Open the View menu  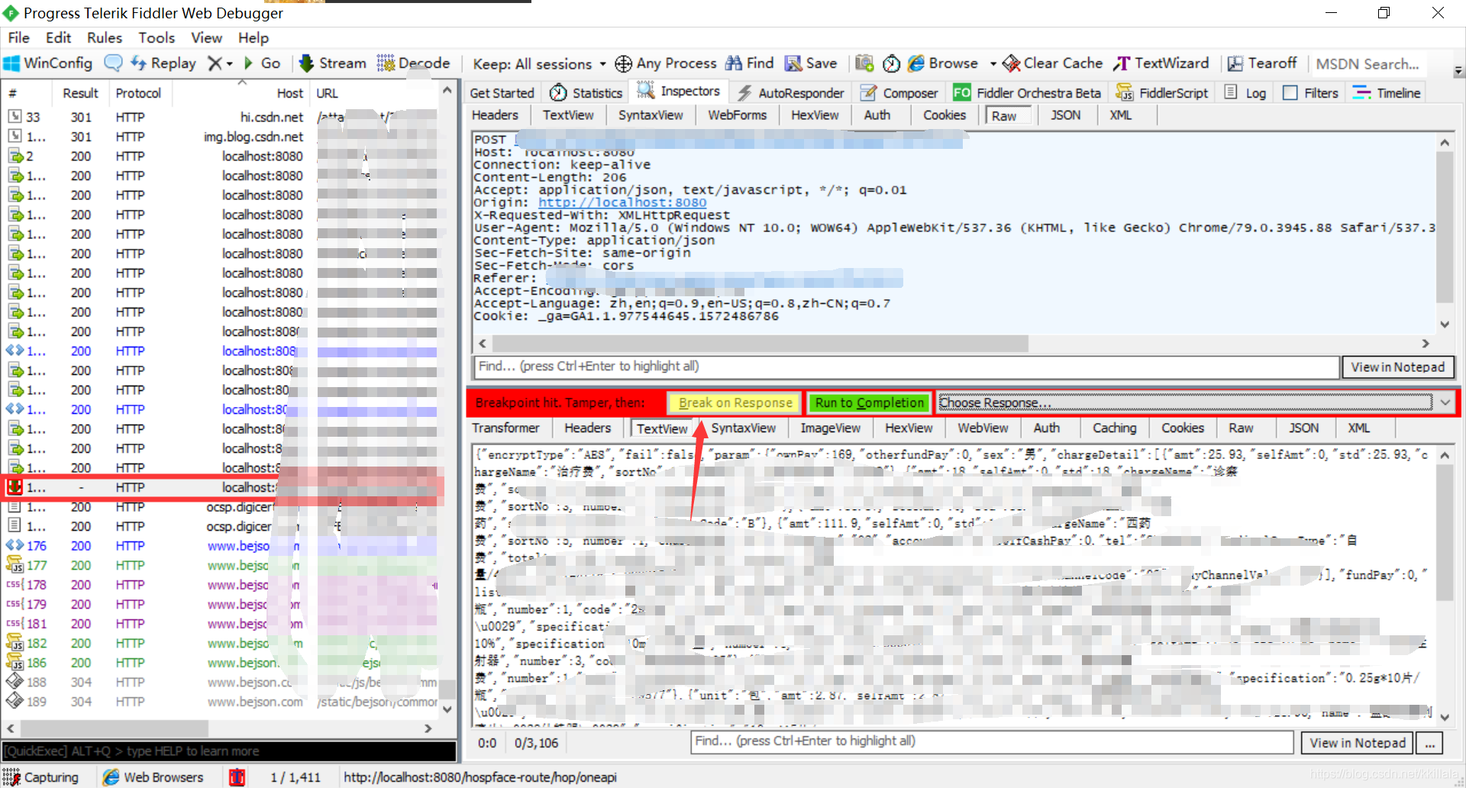click(206, 37)
